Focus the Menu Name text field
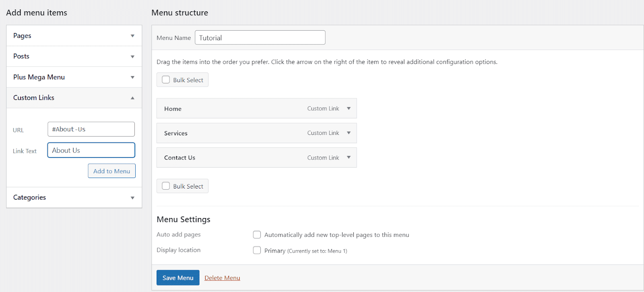Image resolution: width=644 pixels, height=292 pixels. point(260,38)
